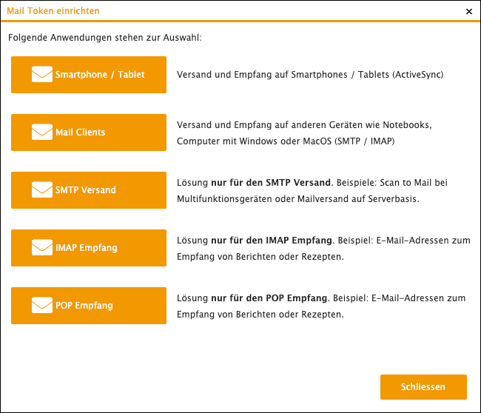Select the POP Empfang option

(x=89, y=305)
